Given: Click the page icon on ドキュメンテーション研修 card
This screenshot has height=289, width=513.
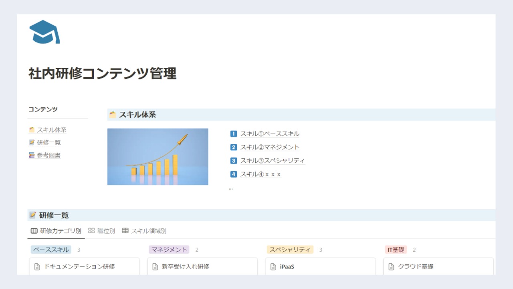Looking at the screenshot, I should [x=37, y=267].
